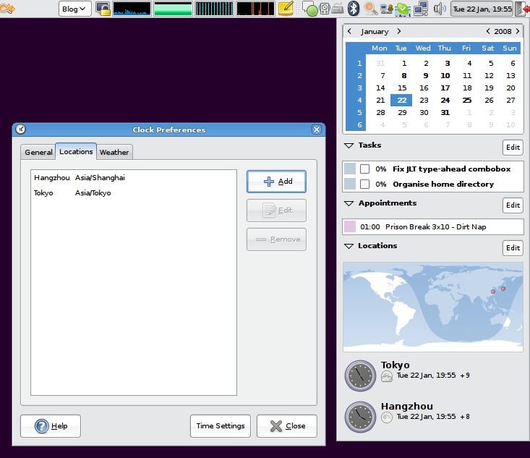Select January 10 in the calendar
The image size is (530, 458).
[445, 75]
